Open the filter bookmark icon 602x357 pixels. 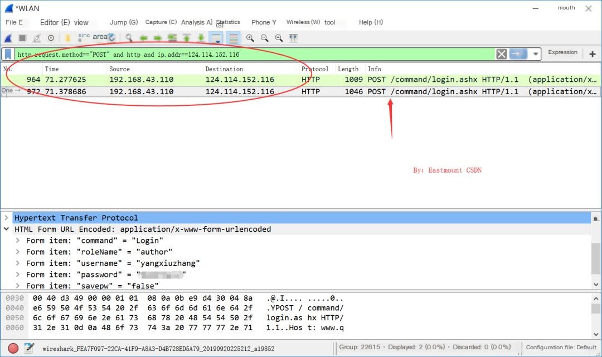click(x=8, y=54)
